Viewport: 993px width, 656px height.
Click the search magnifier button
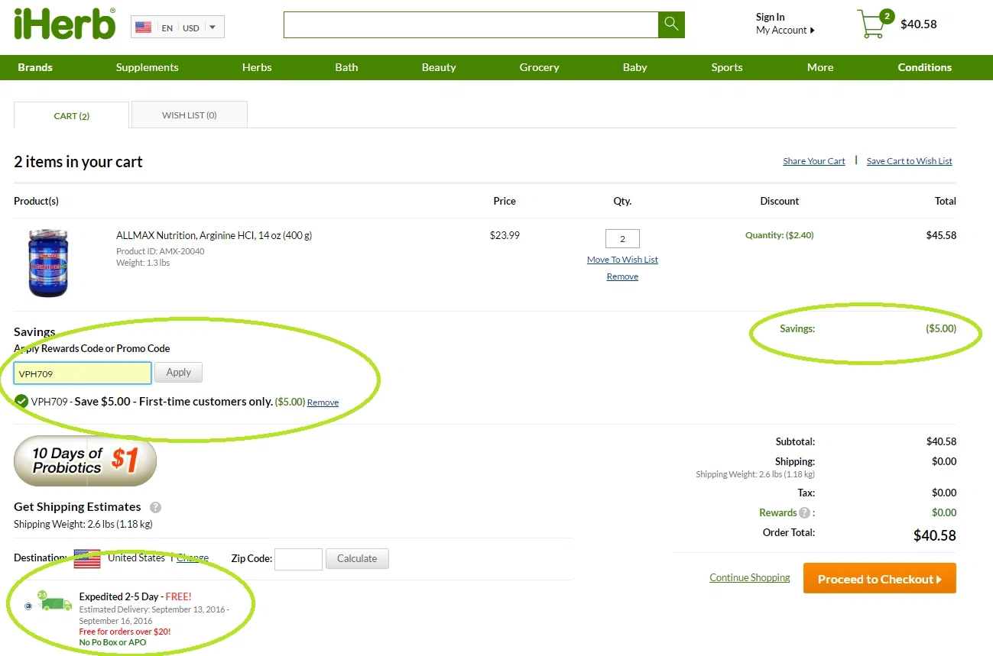coord(671,24)
